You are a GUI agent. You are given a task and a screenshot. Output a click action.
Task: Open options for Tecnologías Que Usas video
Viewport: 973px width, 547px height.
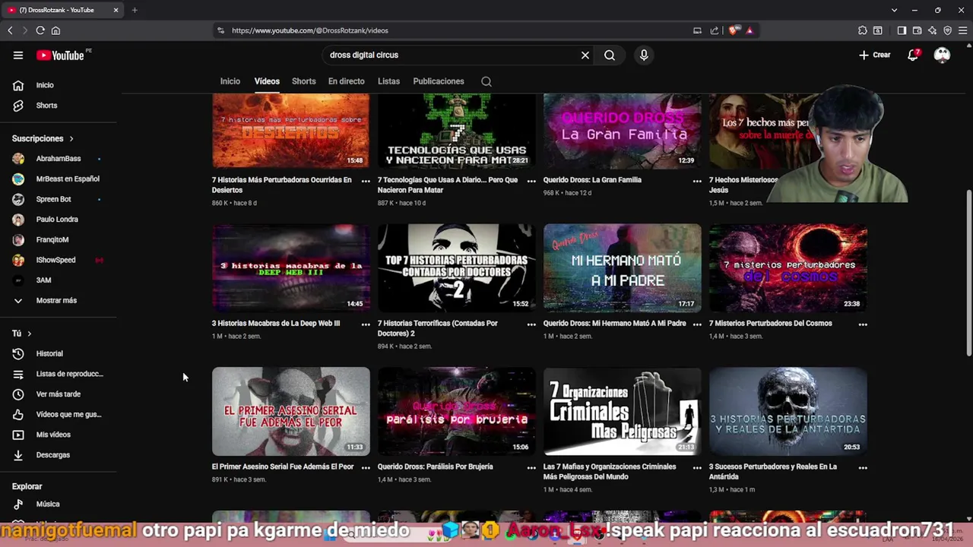click(x=531, y=181)
